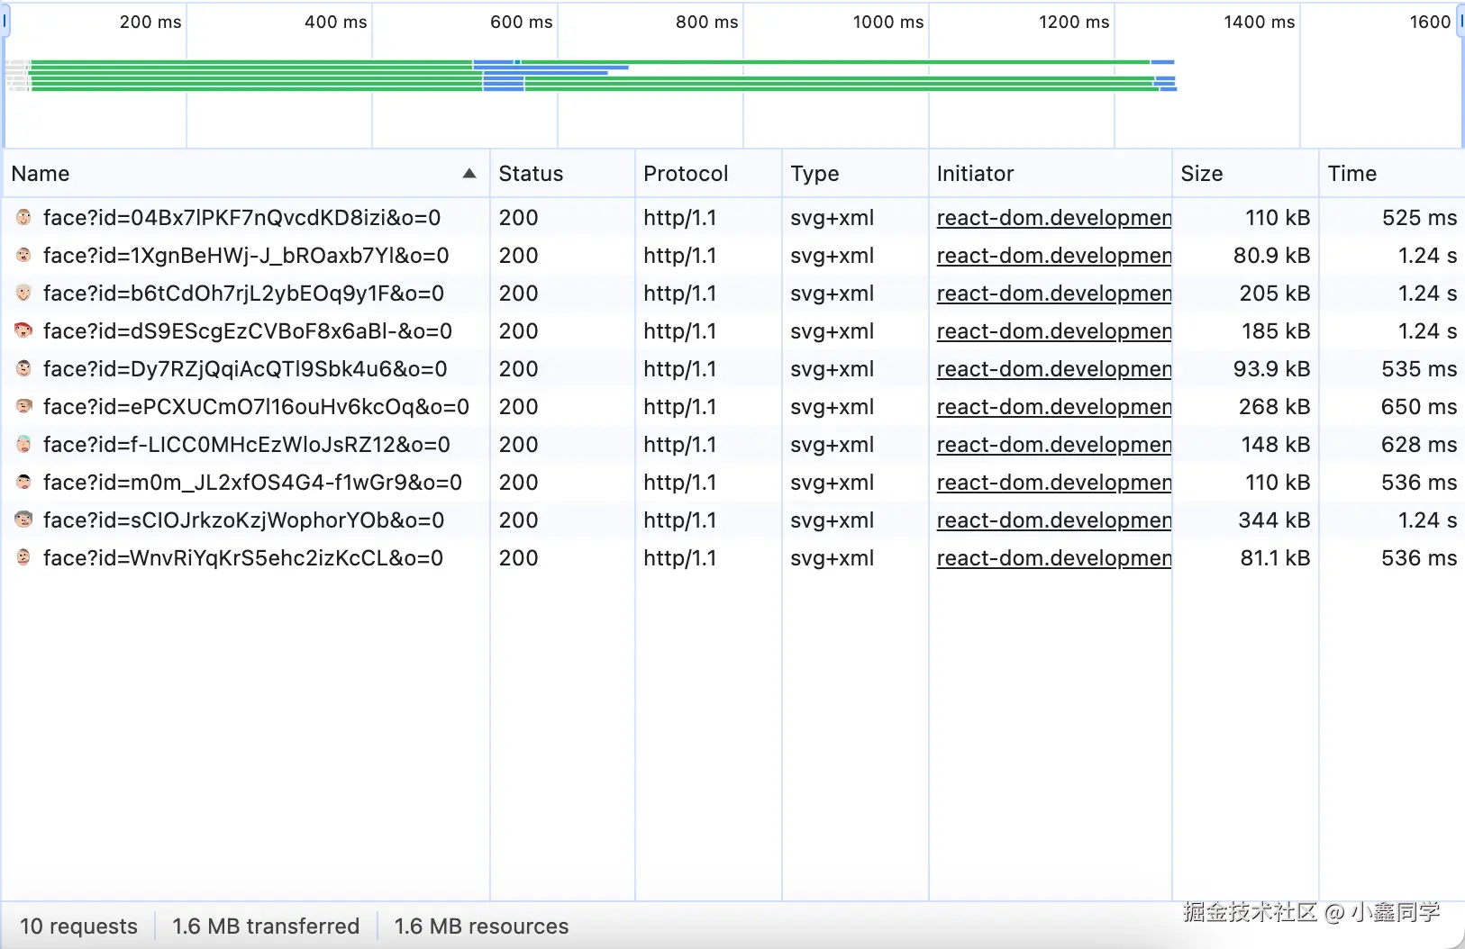Select request name face?id=f-LICC0MHcEzWloJsRZ12&o=0
The height and width of the screenshot is (949, 1465).
point(247,445)
